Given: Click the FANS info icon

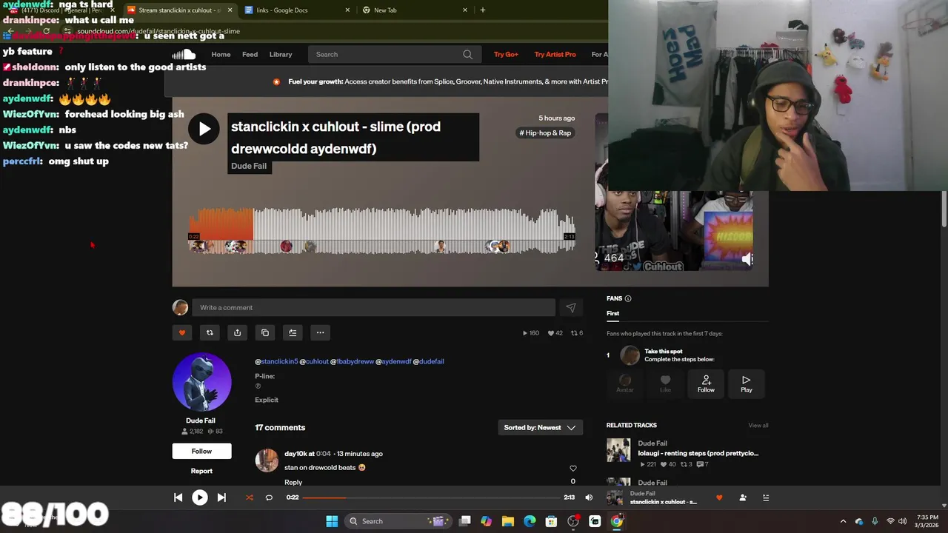Looking at the screenshot, I should pyautogui.click(x=628, y=298).
